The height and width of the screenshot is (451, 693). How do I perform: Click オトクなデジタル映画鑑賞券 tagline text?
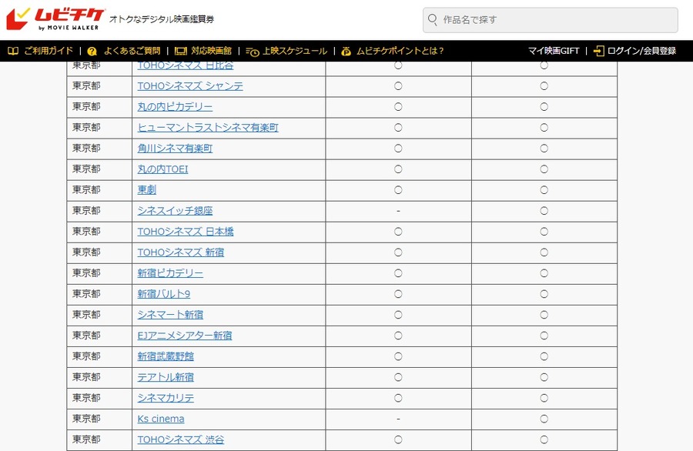pos(162,19)
